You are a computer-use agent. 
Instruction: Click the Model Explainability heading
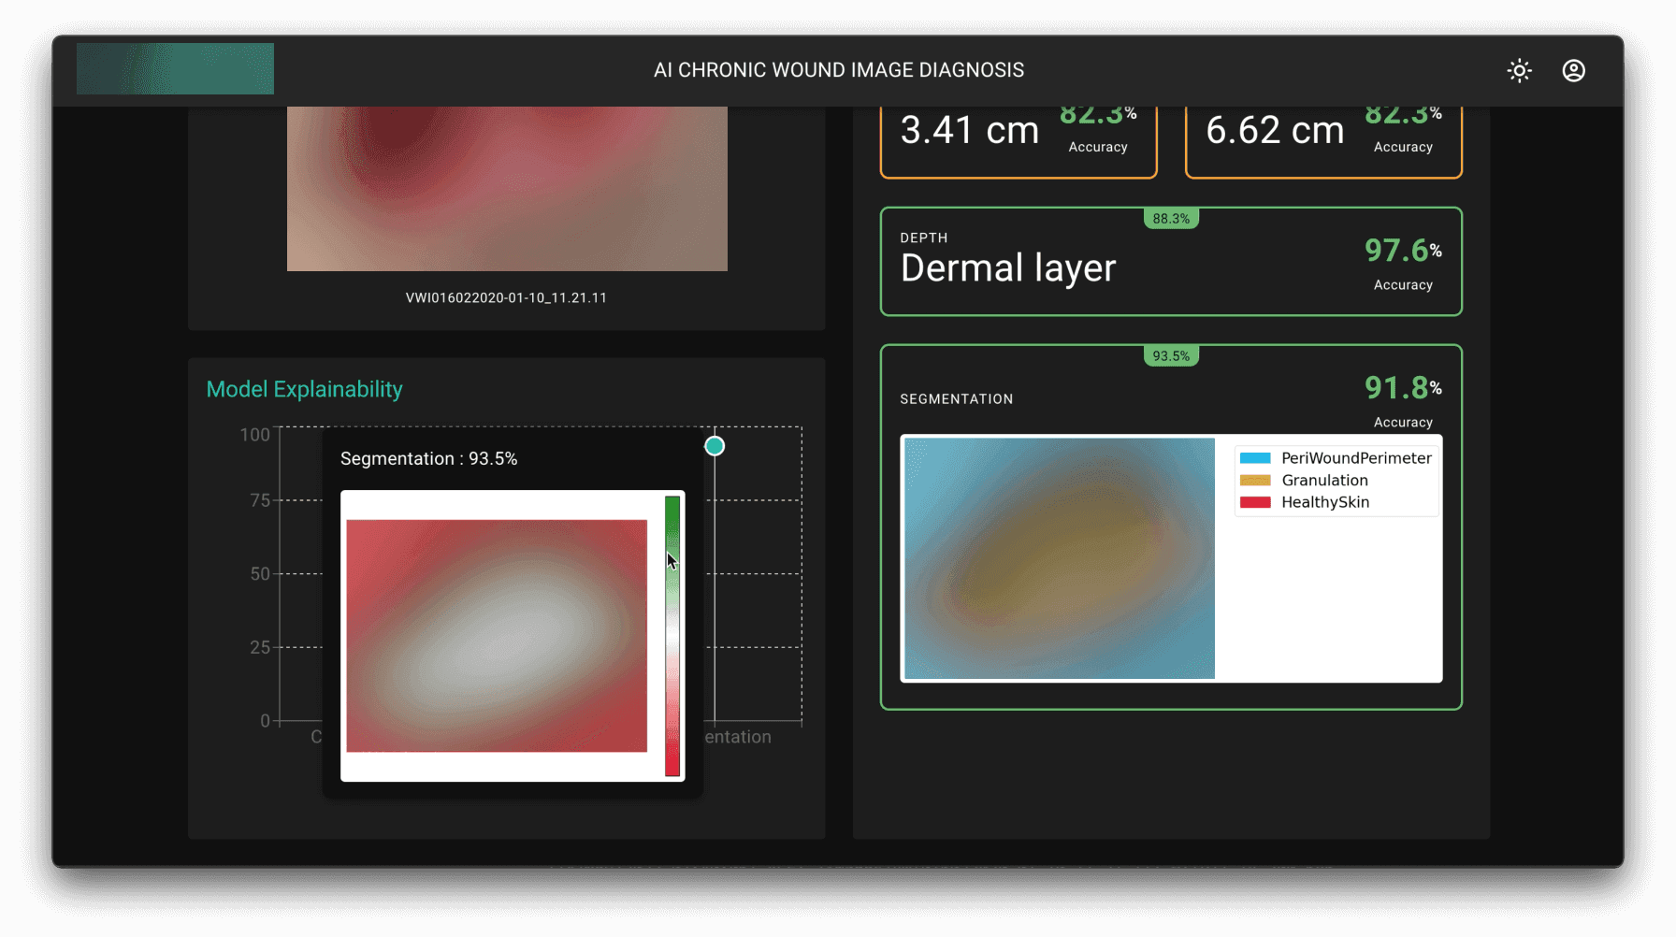pos(304,389)
